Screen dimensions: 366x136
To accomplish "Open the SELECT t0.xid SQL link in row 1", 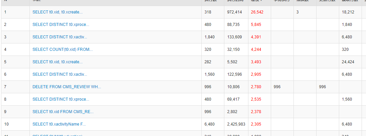I will (57, 12).
